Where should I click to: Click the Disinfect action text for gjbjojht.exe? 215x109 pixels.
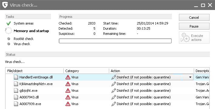144,91
